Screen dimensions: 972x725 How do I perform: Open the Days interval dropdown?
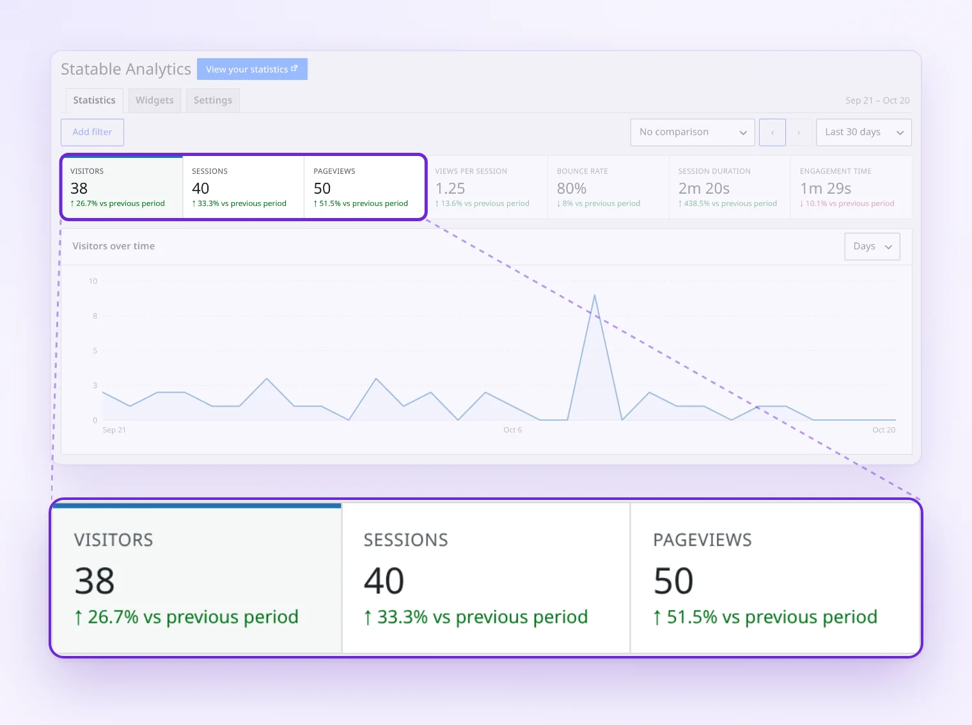pyautogui.click(x=872, y=246)
